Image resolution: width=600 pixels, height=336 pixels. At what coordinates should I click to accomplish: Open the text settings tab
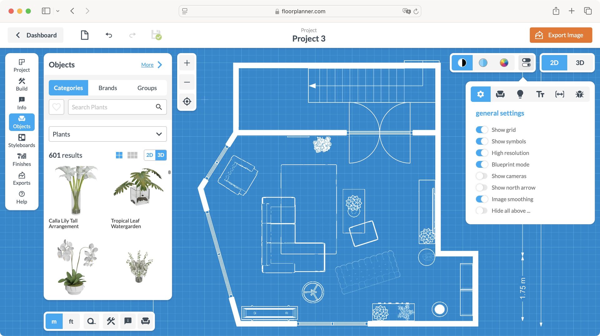point(540,94)
